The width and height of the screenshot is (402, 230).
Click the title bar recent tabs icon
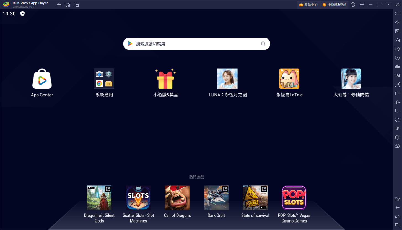click(77, 5)
